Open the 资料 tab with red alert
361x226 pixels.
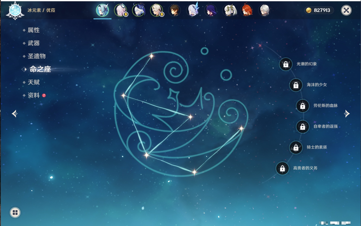[33, 95]
